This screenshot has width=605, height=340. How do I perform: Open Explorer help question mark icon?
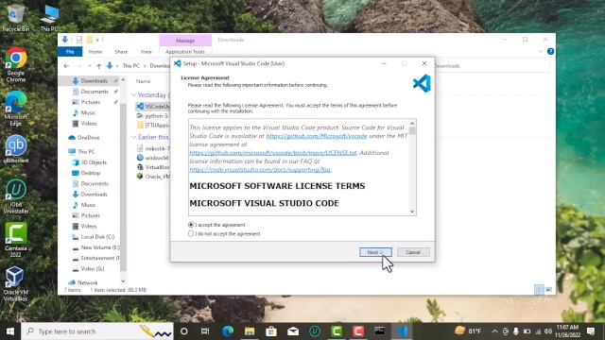[x=550, y=51]
